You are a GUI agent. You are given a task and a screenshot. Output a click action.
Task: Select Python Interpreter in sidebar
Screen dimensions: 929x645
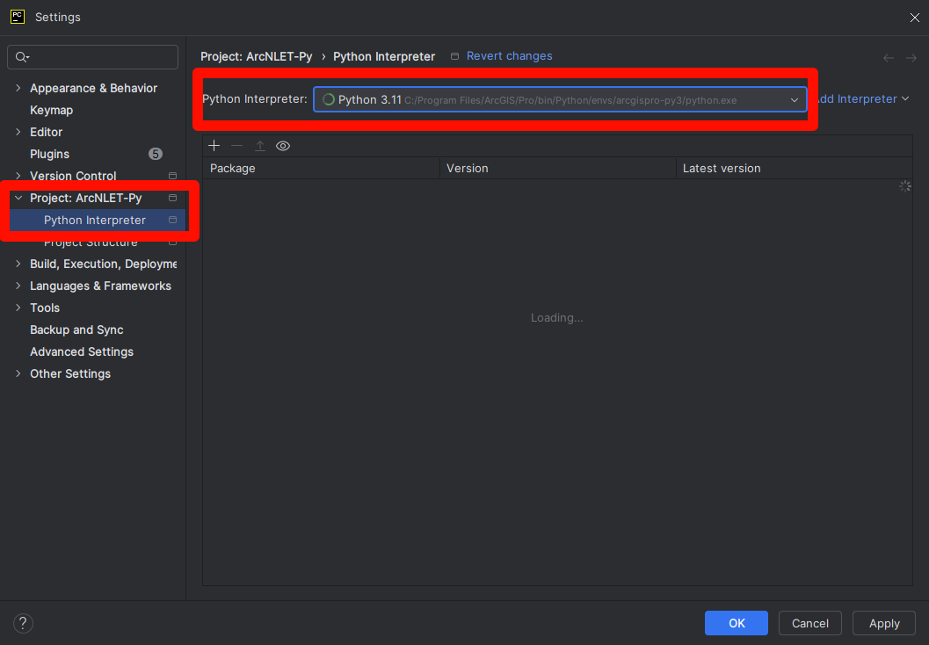[x=95, y=220]
